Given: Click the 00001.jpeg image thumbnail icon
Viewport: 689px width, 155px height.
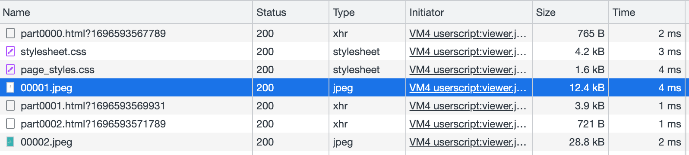Looking at the screenshot, I should (x=10, y=88).
